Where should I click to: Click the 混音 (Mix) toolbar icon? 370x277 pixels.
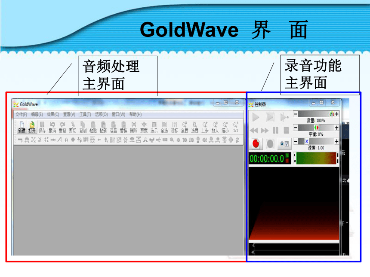(x=113, y=127)
